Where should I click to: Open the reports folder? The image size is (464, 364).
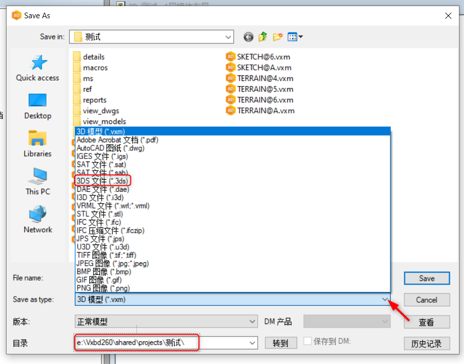[89, 100]
